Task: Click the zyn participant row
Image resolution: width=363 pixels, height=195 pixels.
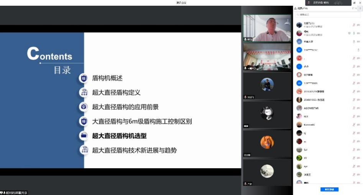Action: (x=322, y=166)
